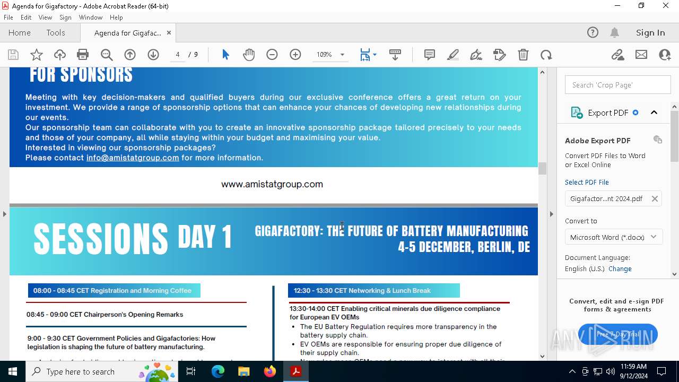
Task: Click the Save file icon
Action: pos(13,55)
